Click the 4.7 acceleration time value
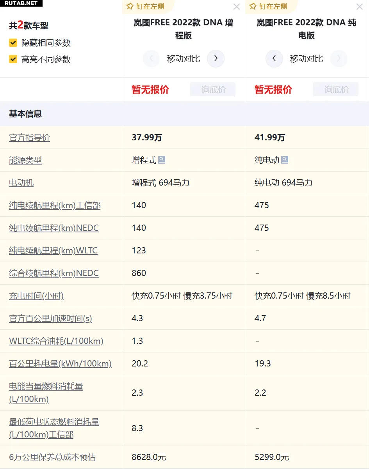369x469 pixels. 260,319
